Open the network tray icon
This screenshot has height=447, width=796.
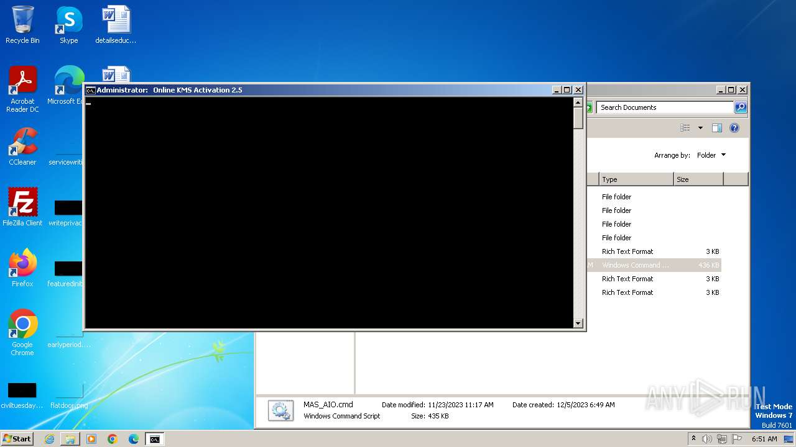click(721, 439)
